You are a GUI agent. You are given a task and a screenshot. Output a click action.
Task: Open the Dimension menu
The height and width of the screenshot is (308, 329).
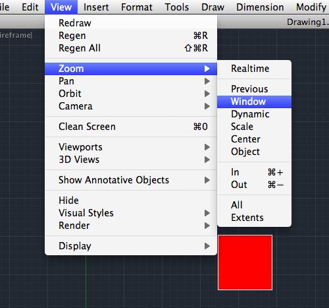260,7
